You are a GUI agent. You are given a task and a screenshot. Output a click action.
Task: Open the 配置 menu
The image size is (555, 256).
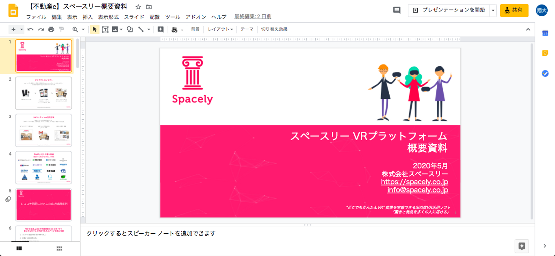pos(155,17)
